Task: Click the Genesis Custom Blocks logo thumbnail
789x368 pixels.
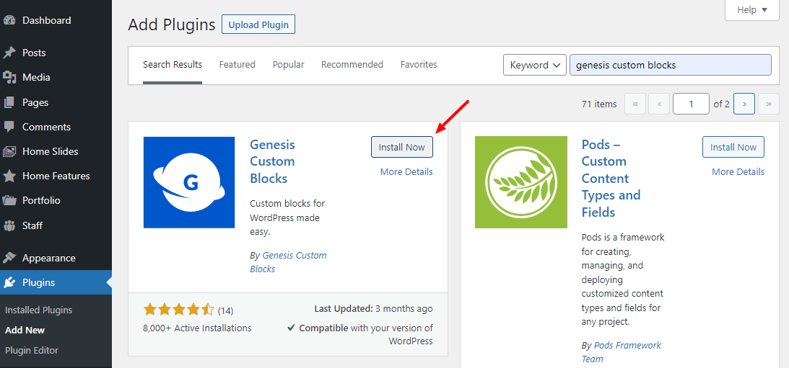Action: [189, 182]
